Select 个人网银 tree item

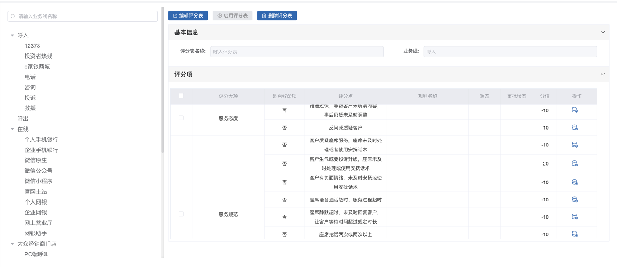click(36, 202)
